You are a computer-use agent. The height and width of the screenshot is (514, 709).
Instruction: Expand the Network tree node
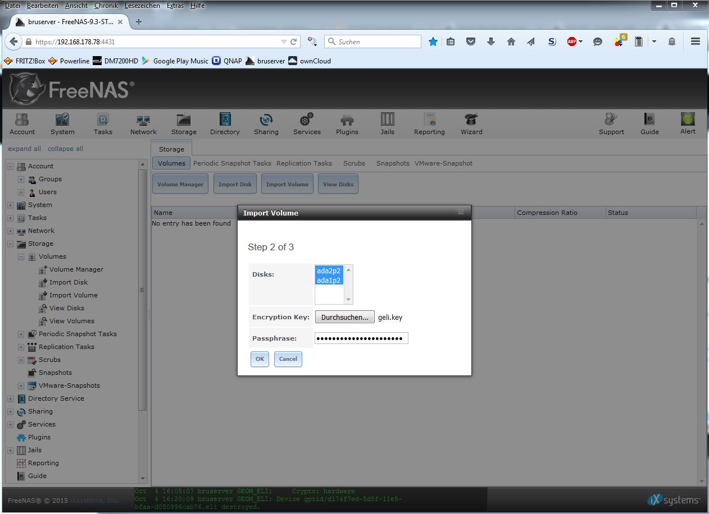point(10,231)
